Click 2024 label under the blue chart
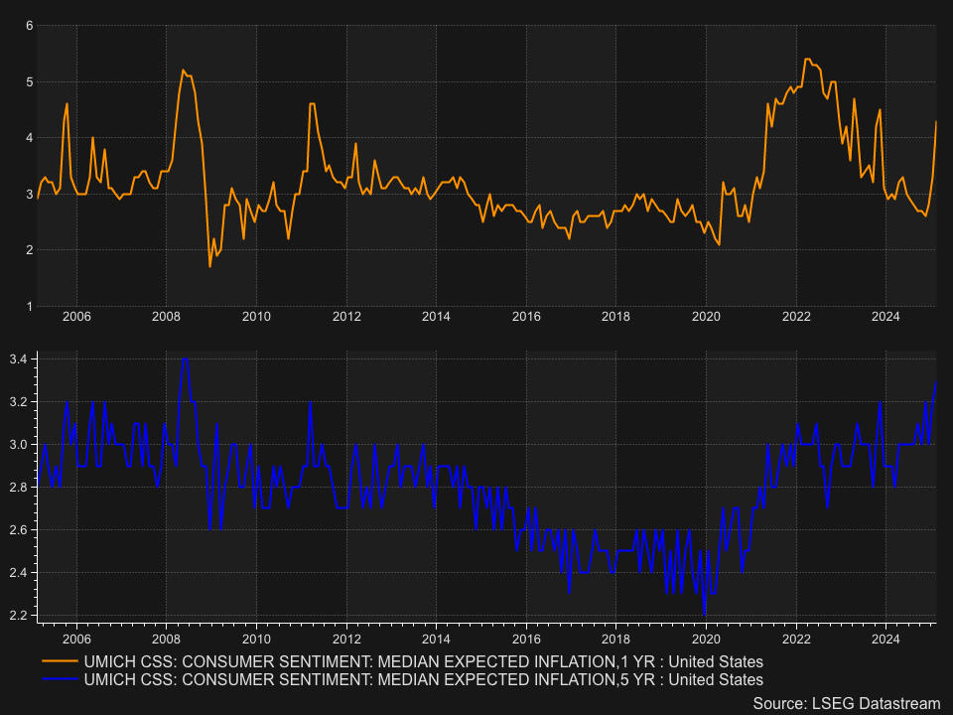 885,639
